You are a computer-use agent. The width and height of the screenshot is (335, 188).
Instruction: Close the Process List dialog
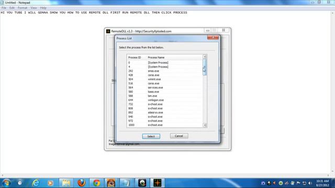coord(213,38)
